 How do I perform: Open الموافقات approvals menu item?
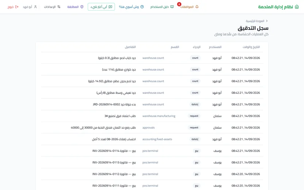187,7
